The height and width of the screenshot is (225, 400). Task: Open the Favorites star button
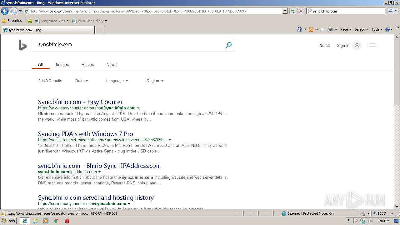(12, 21)
